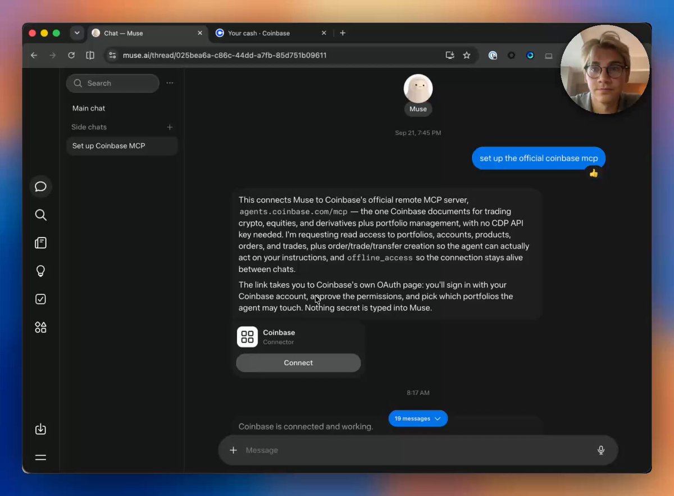The height and width of the screenshot is (496, 674).
Task: Close the Your cash · Coinbase tab
Action: tap(324, 33)
